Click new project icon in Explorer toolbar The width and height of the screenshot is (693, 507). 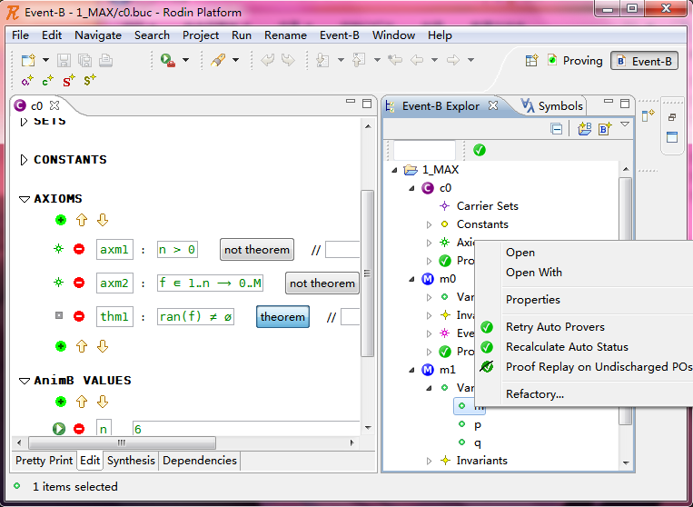(x=584, y=129)
